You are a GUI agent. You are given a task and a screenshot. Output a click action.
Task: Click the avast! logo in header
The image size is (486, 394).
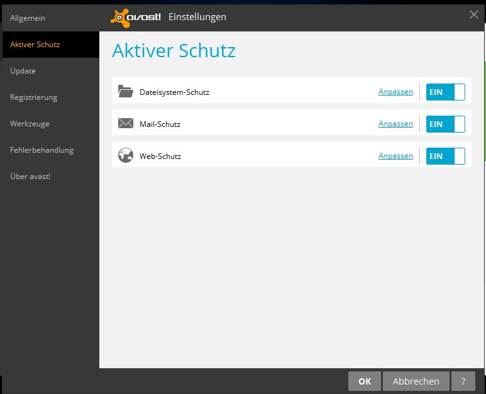(136, 18)
